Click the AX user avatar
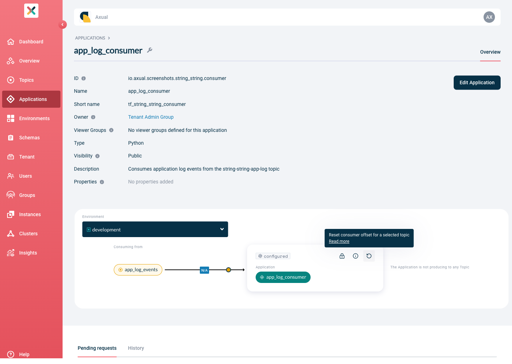Image resolution: width=512 pixels, height=364 pixels. pos(489,17)
